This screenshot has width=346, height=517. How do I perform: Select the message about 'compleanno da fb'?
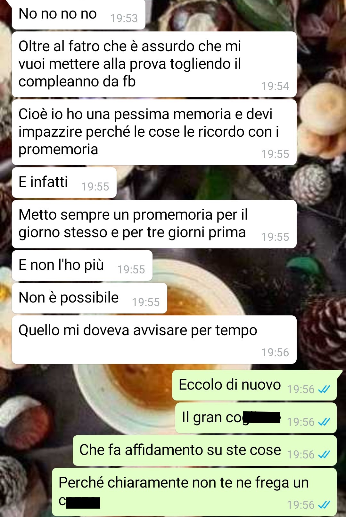click(154, 64)
